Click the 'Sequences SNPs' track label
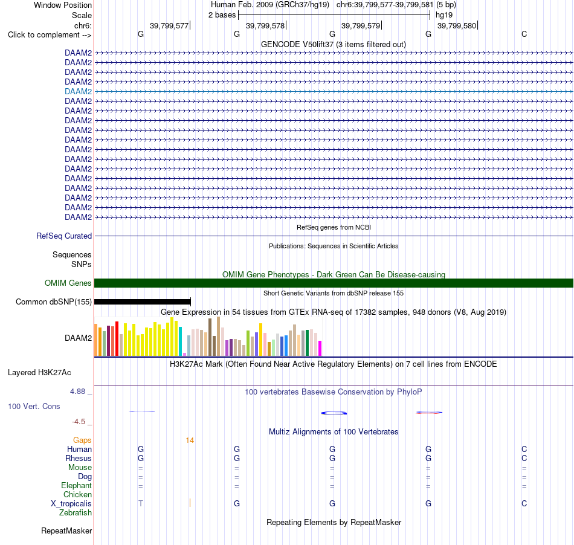 72,259
